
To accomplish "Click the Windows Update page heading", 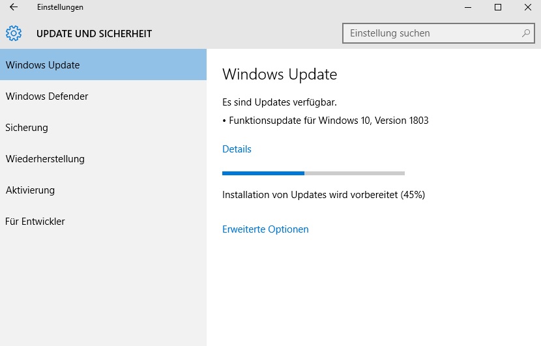I will point(280,74).
